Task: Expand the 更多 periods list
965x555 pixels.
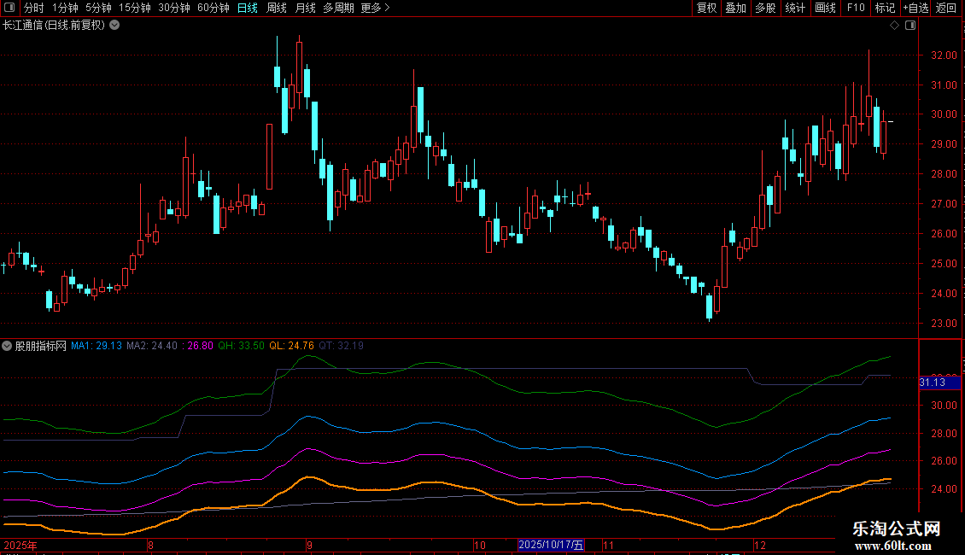Action: point(375,9)
